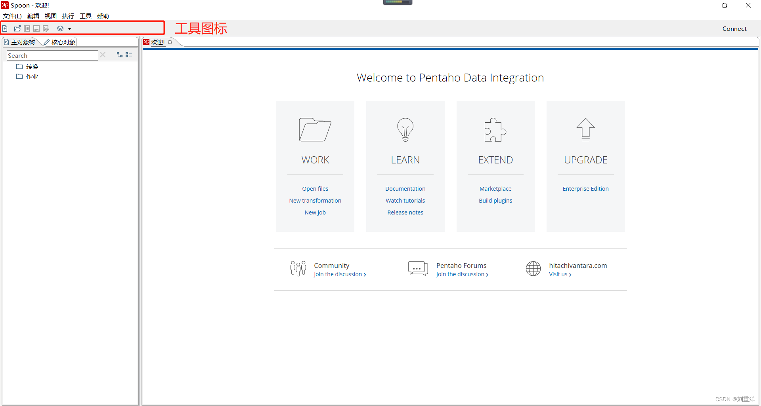Image resolution: width=761 pixels, height=406 pixels.
Task: Click Pentaho Forums Join the discussion link
Action: (x=462, y=274)
